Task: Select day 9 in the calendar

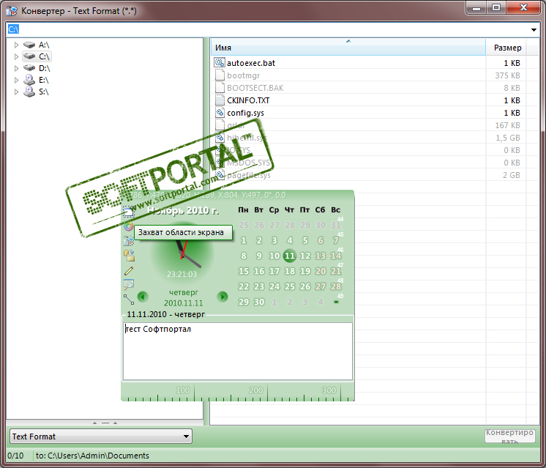Action: coord(258,256)
